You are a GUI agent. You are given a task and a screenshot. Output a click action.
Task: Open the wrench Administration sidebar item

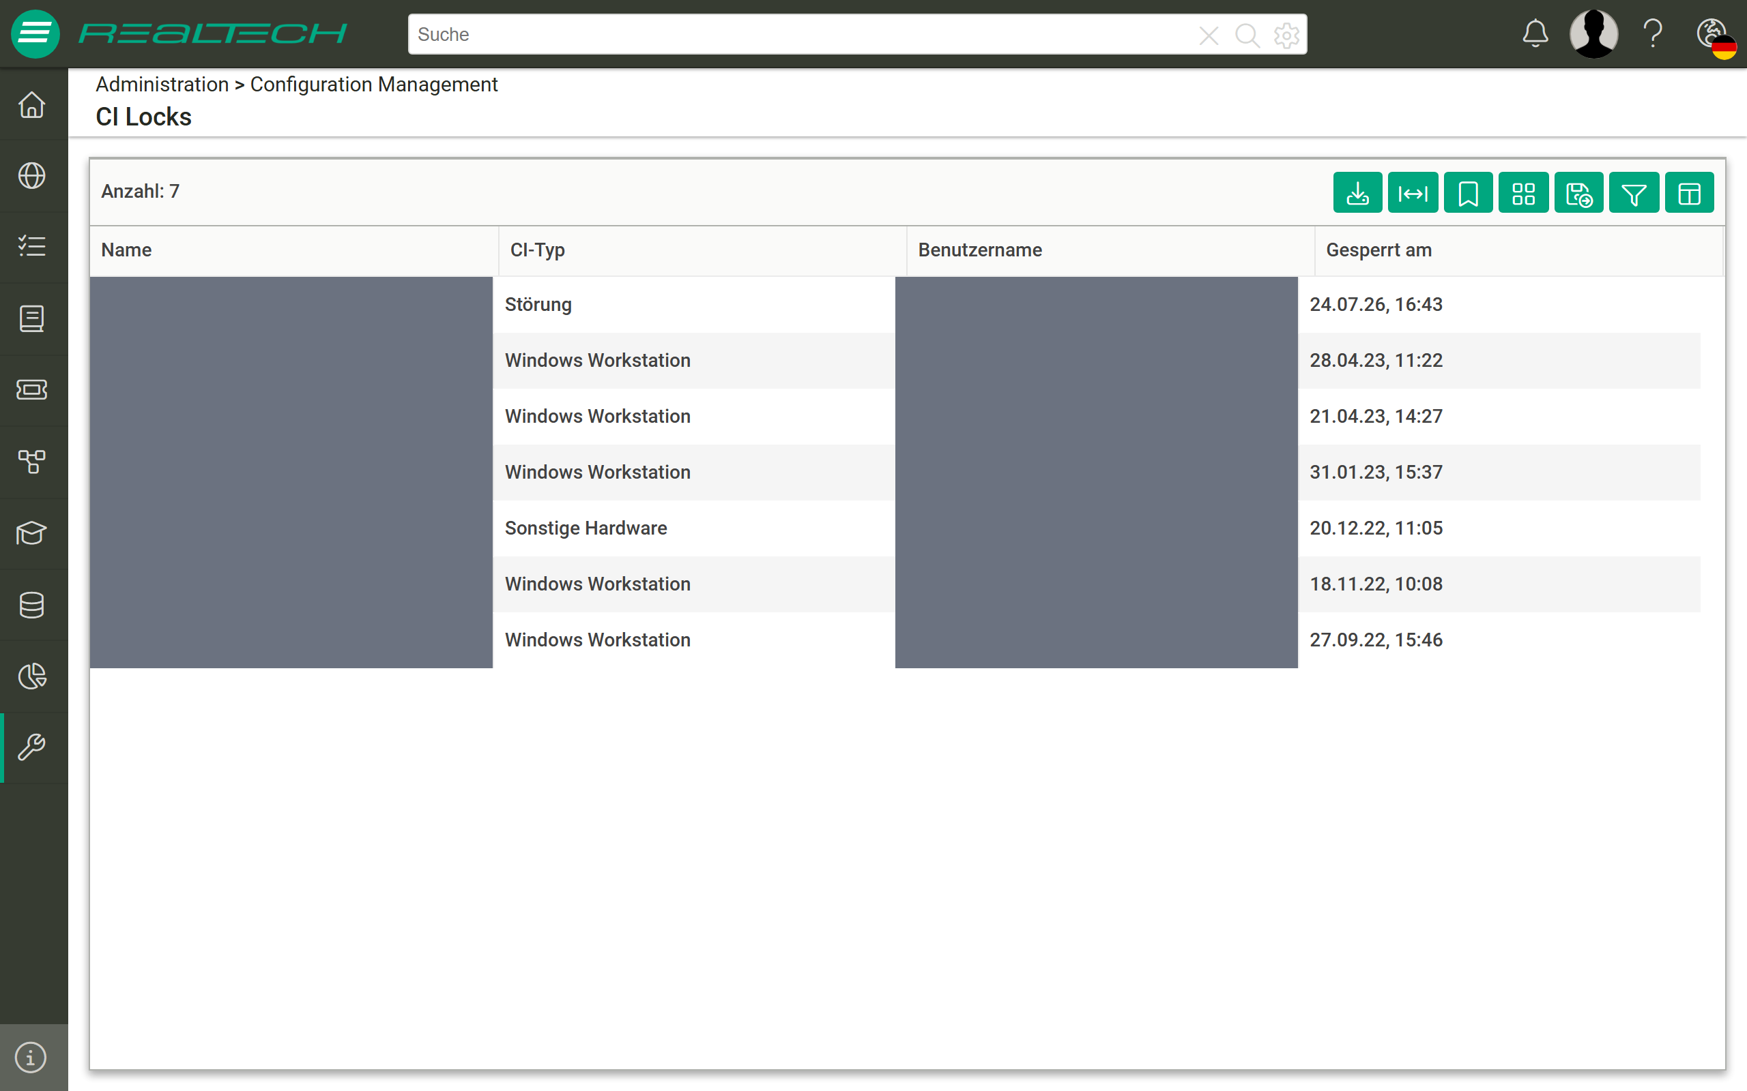[32, 747]
